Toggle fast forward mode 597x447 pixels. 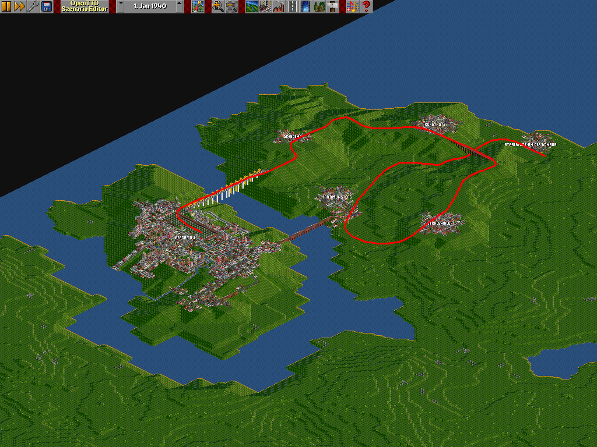coord(19,6)
